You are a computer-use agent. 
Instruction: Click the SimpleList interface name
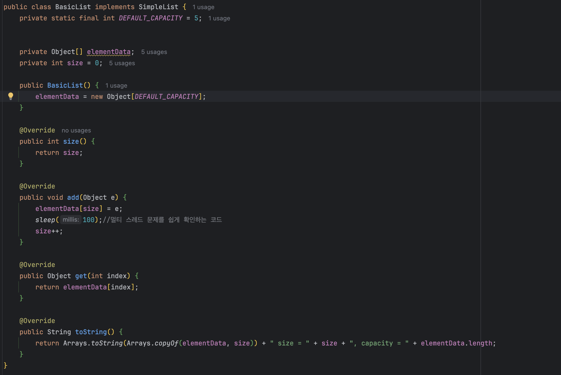(158, 7)
